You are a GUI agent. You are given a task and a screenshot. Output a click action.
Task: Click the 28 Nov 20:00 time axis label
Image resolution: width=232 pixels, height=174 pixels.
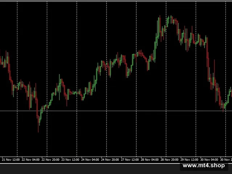[x=170, y=159]
